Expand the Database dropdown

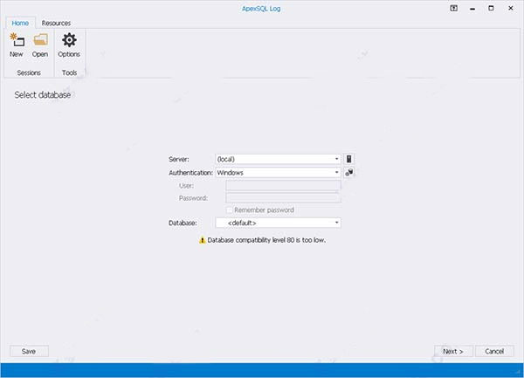(336, 223)
